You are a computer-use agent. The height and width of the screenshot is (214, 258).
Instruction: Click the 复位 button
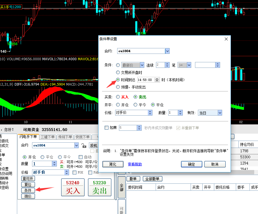tap(28, 185)
